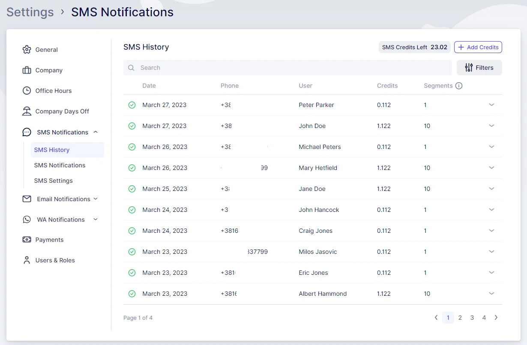527x345 pixels.
Task: Click the SMS history search field
Action: tap(287, 68)
